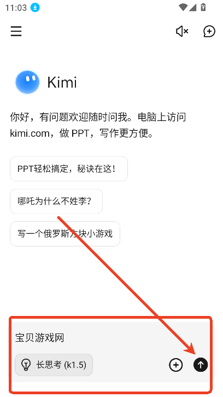Toggle 长思考 (k1.5) mode
223x397 pixels.
54,365
